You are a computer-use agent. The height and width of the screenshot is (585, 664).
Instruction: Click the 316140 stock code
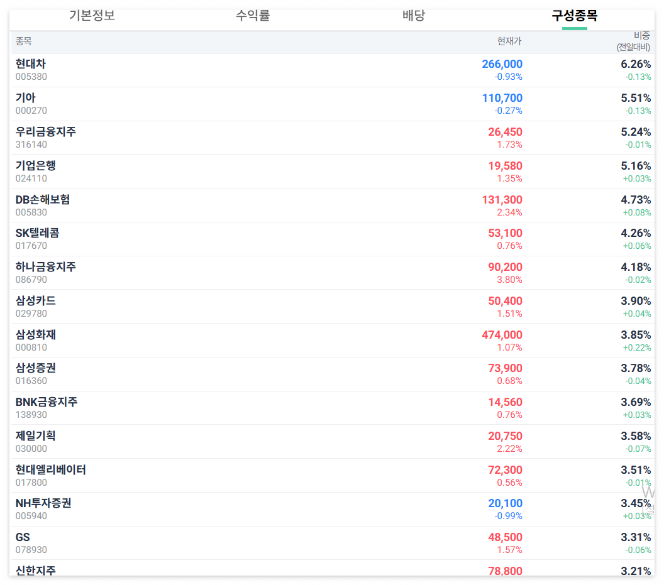pyautogui.click(x=31, y=145)
